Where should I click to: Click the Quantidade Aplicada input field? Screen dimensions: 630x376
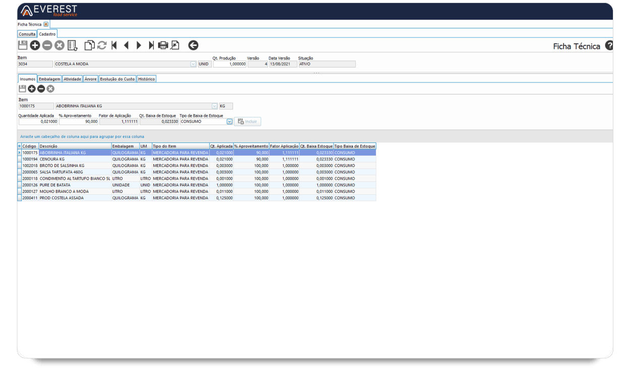coord(38,121)
